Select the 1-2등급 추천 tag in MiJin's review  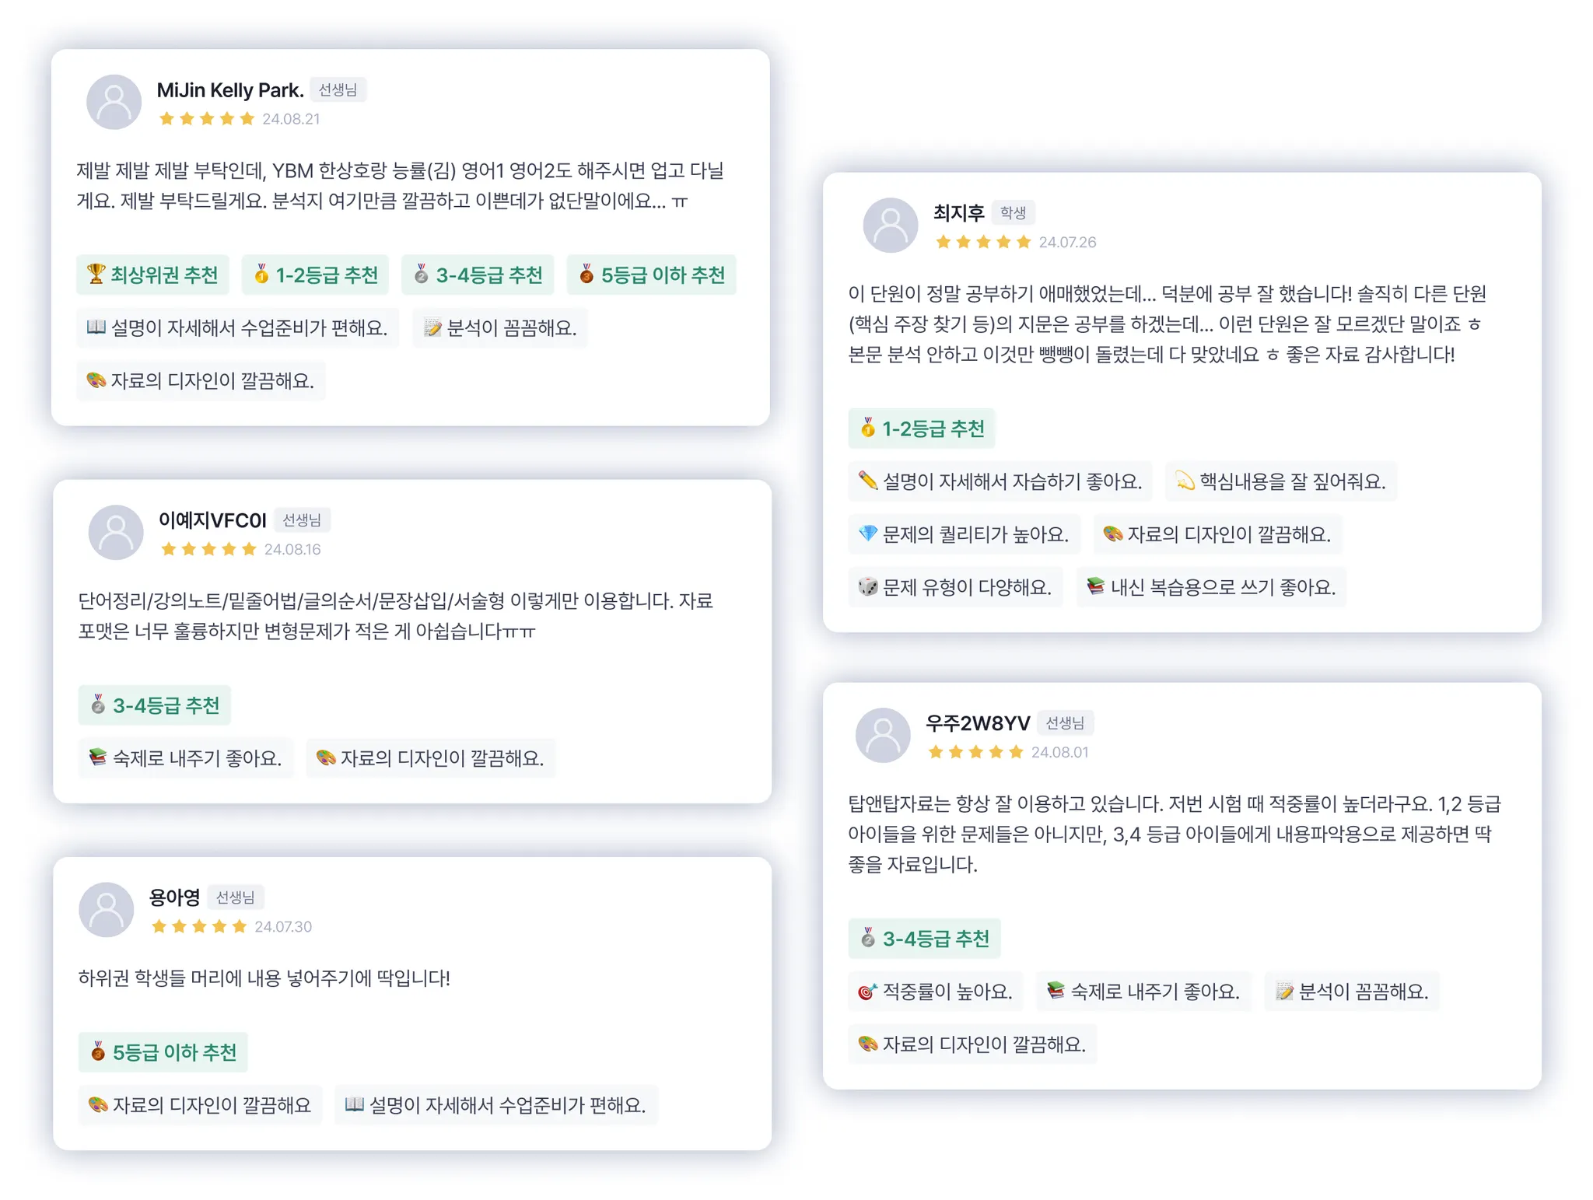coord(315,275)
